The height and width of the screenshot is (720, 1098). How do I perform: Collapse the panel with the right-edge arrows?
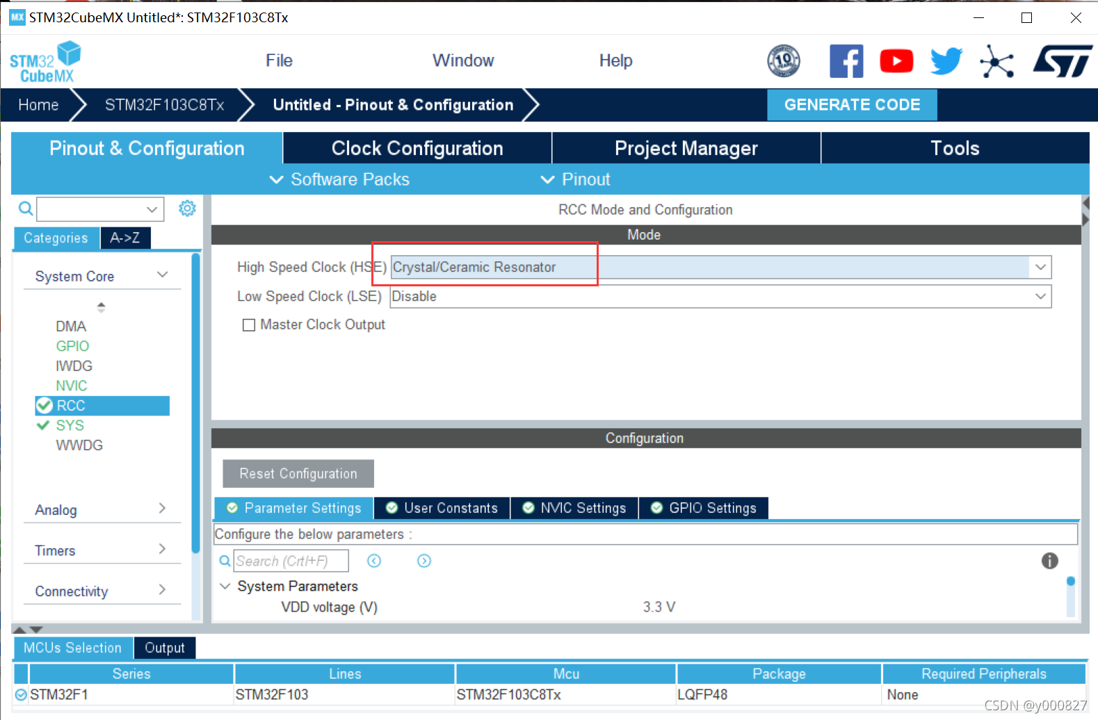(x=1085, y=211)
